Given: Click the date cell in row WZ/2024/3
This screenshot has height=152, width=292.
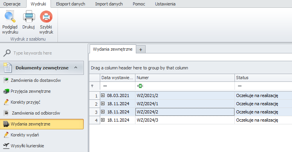Looking at the screenshot, I should coord(118,120).
